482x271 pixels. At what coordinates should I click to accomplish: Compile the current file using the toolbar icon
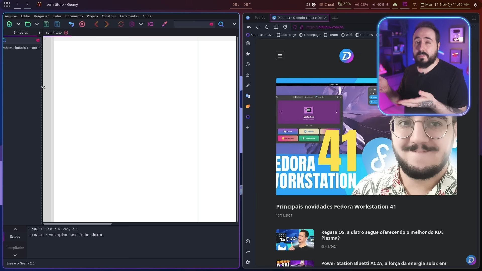click(121, 24)
